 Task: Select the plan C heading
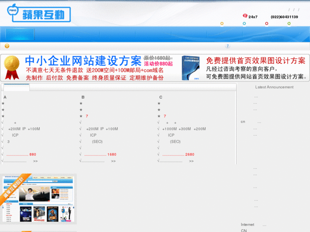point(161,97)
